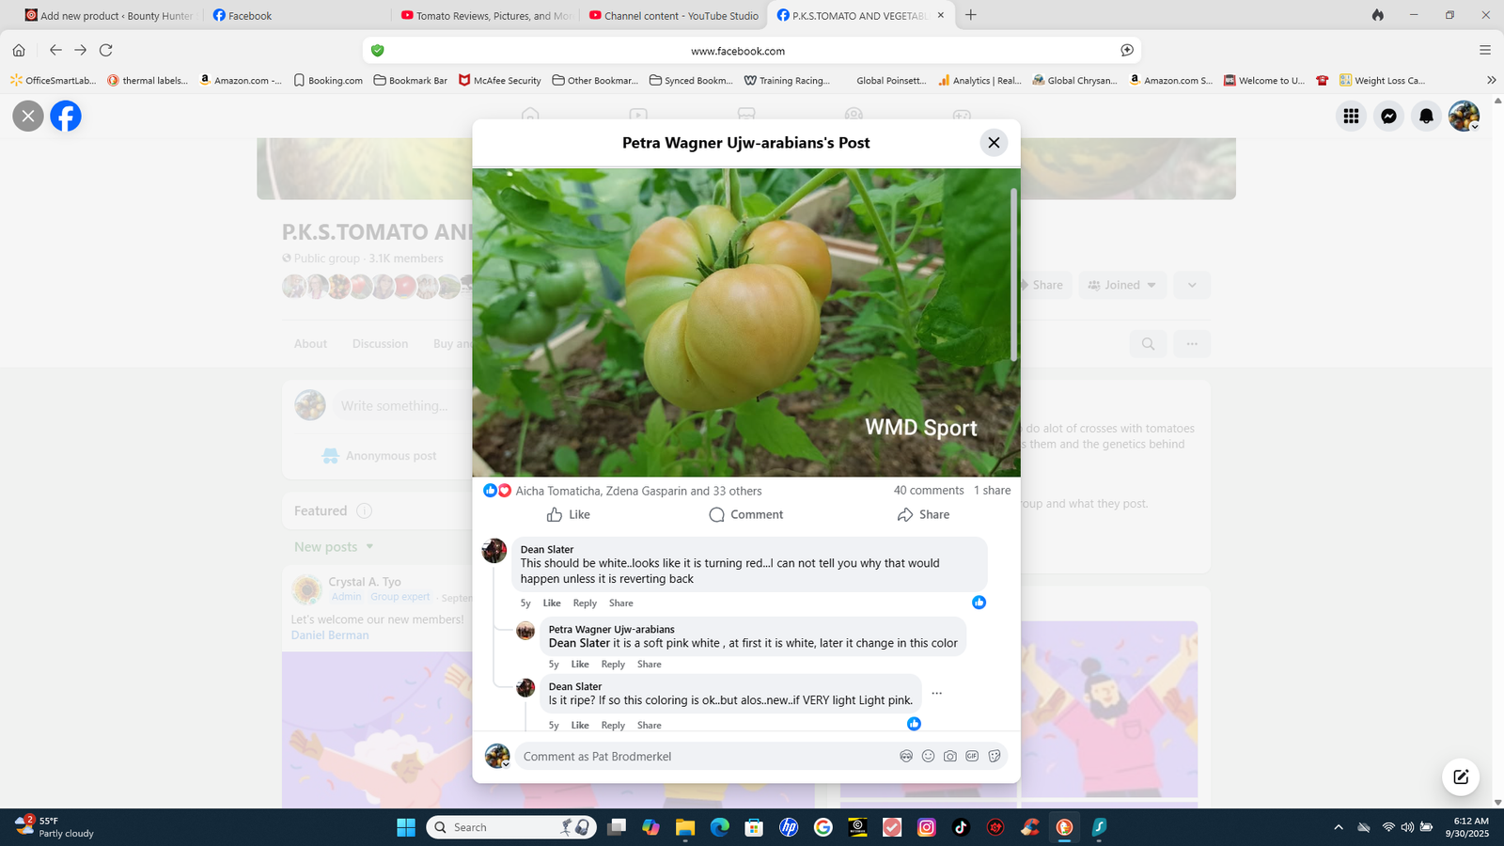Viewport: 1504px width, 846px height.
Task: Open the Facebook menu grid icon
Action: [x=1351, y=116]
